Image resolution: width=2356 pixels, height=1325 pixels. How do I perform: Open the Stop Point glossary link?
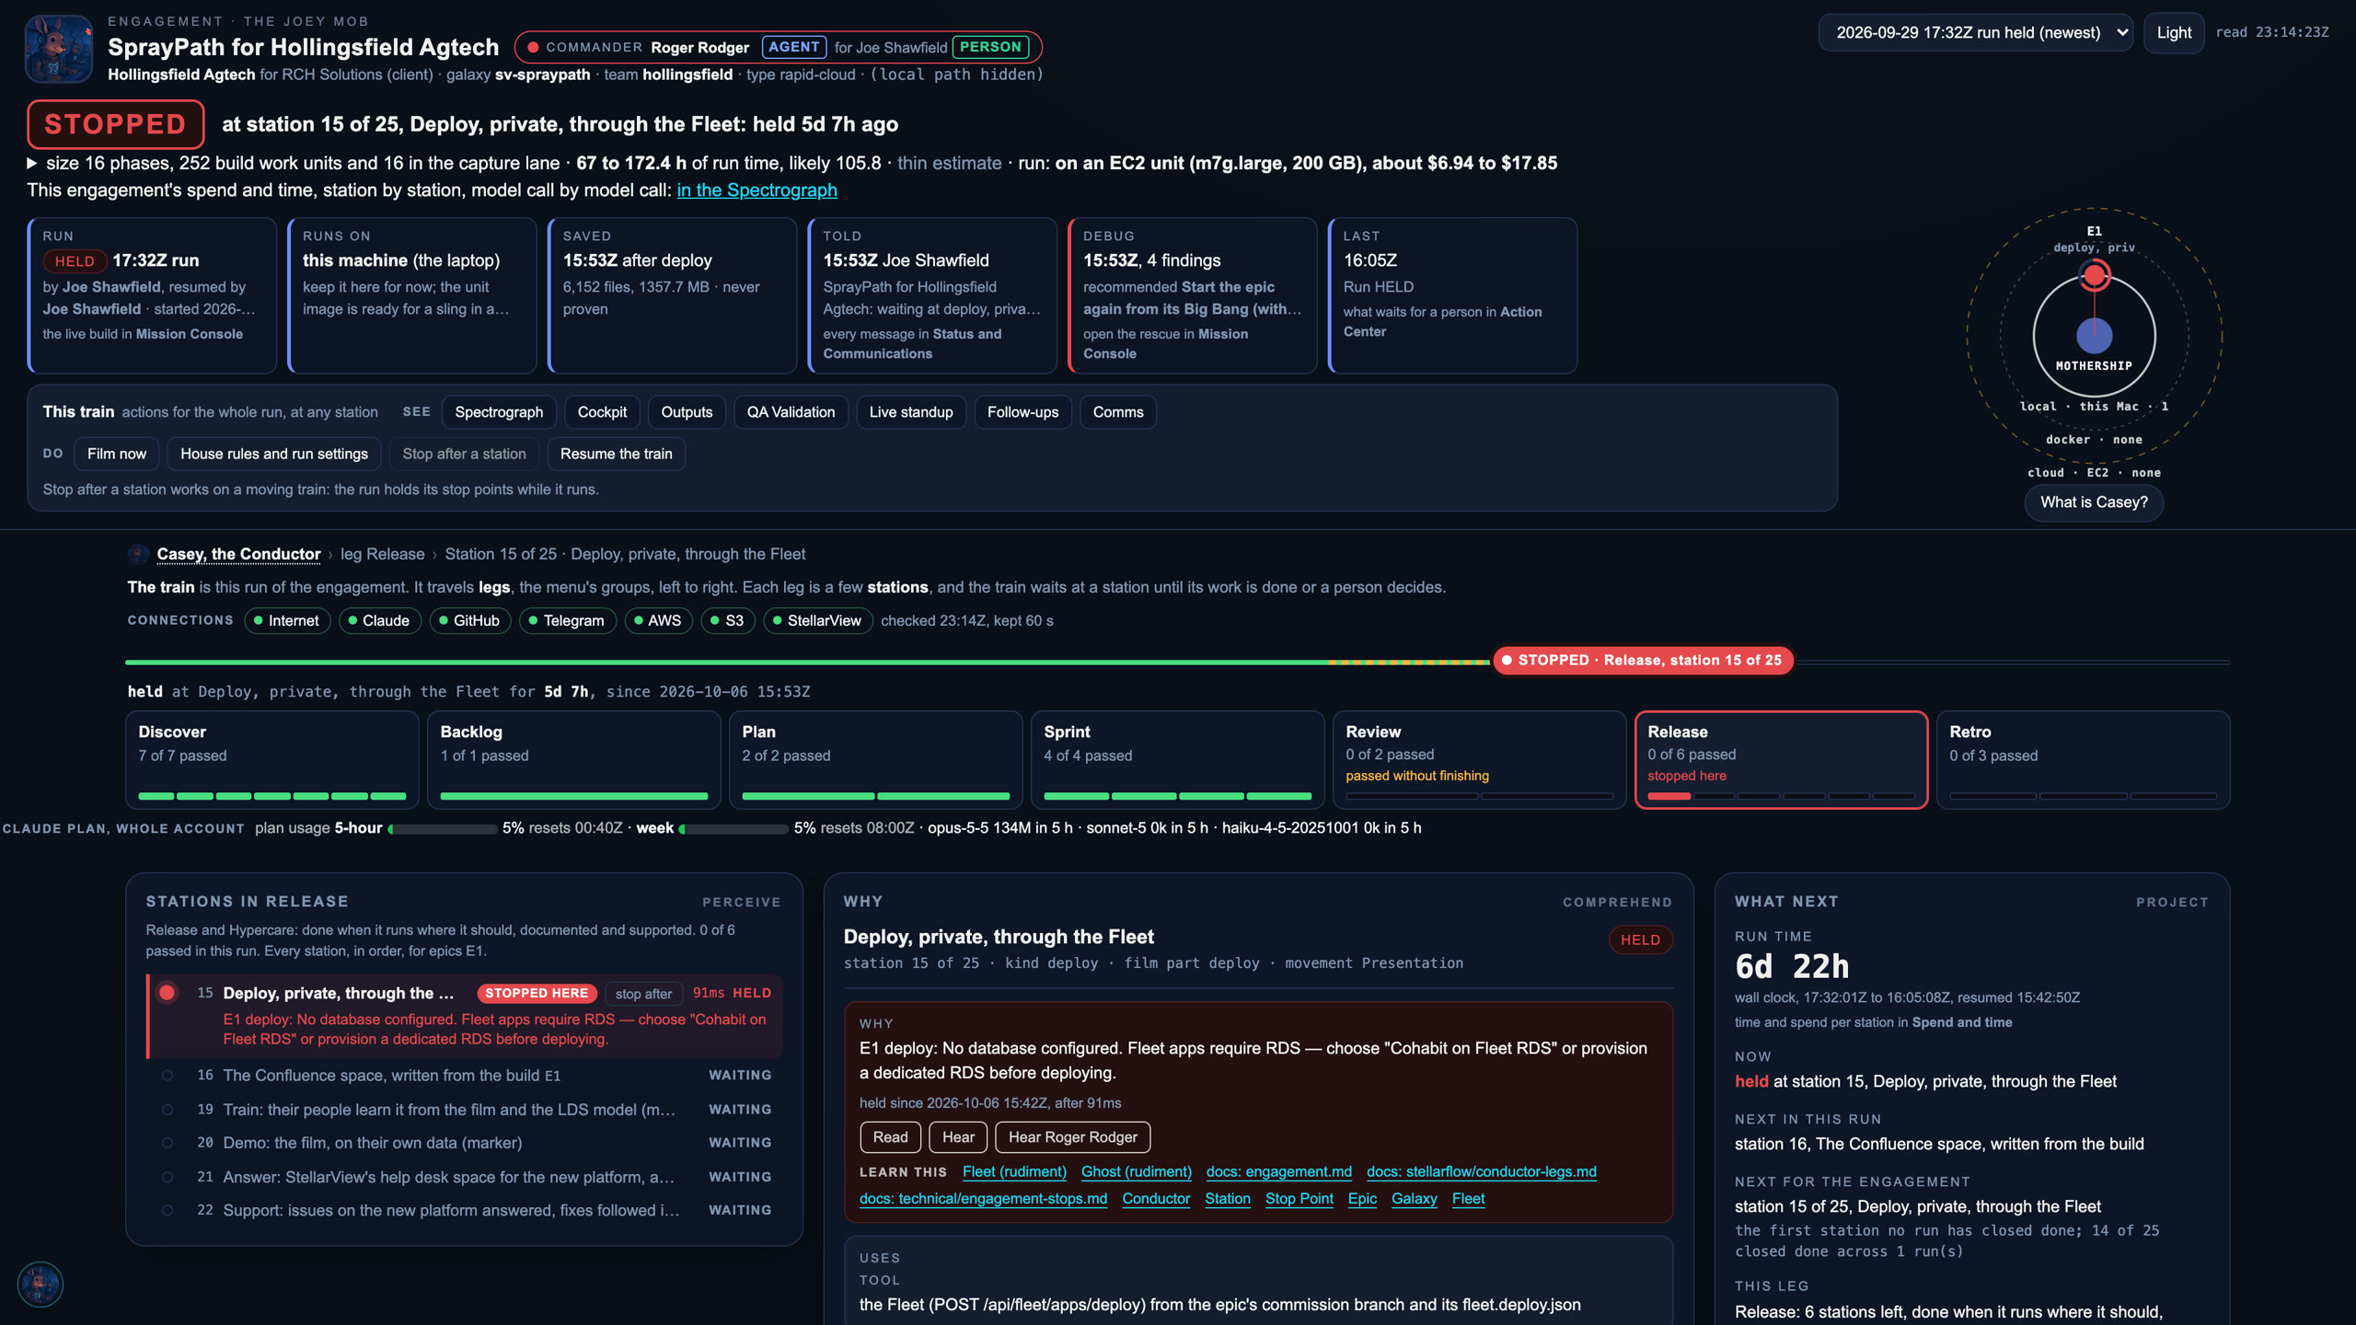coord(1299,1198)
